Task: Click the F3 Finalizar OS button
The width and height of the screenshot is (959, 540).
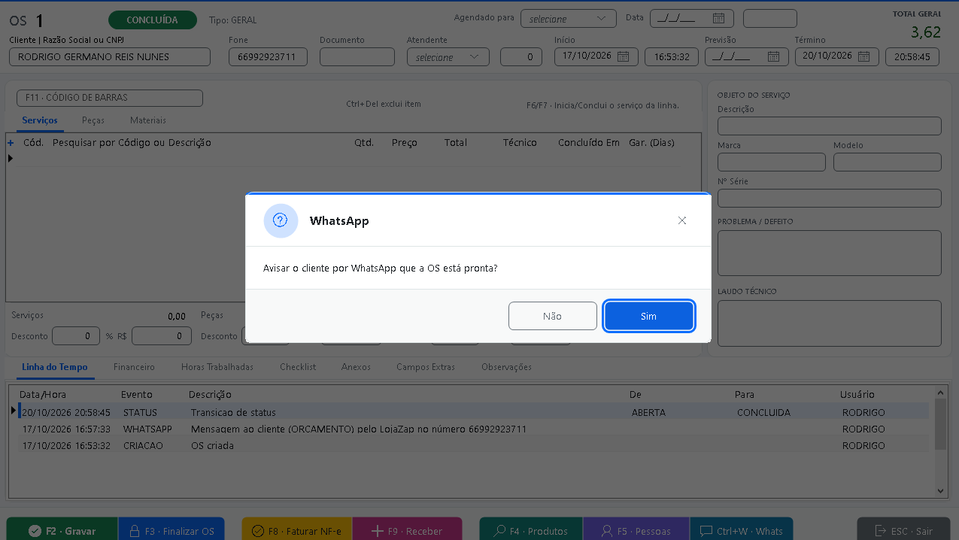Action: coord(171,530)
